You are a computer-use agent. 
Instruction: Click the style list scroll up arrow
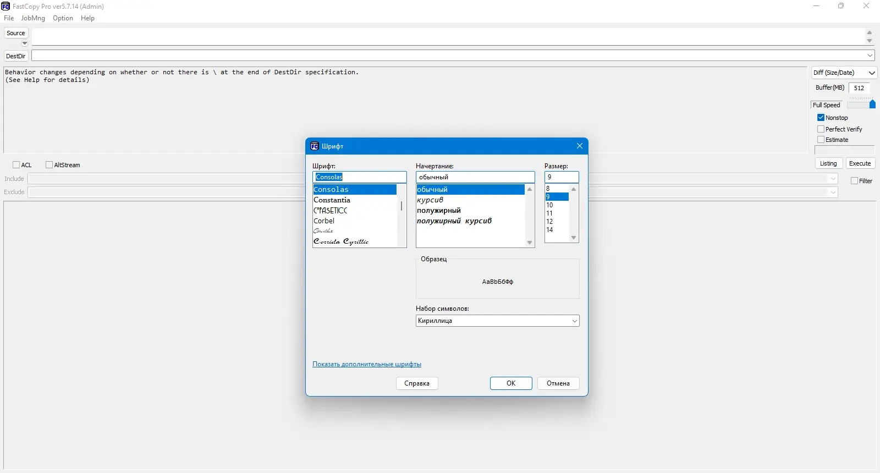(x=530, y=189)
